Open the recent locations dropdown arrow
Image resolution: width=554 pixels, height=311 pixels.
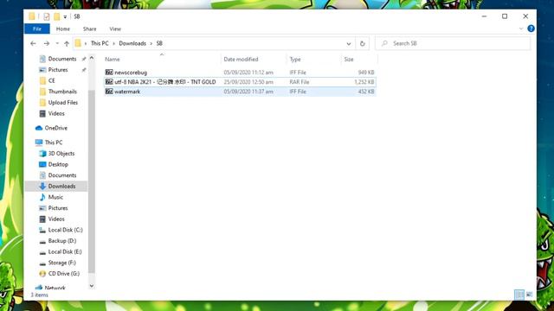pos(57,43)
